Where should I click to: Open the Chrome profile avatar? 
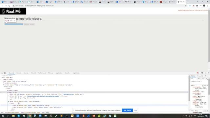(204, 6)
